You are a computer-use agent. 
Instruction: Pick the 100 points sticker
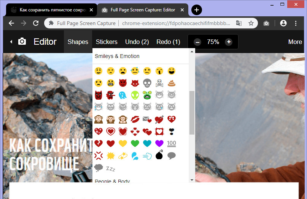(x=172, y=143)
